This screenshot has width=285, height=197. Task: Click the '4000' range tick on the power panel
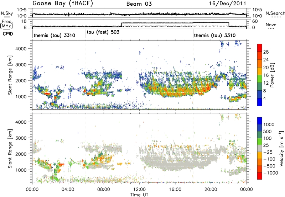pos(21,49)
